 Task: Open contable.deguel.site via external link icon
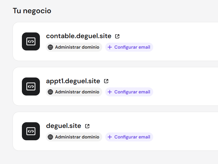pos(117,36)
